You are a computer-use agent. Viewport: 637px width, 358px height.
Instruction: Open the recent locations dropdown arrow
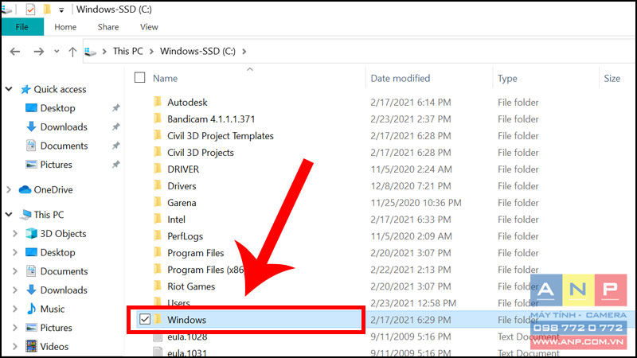pos(57,52)
